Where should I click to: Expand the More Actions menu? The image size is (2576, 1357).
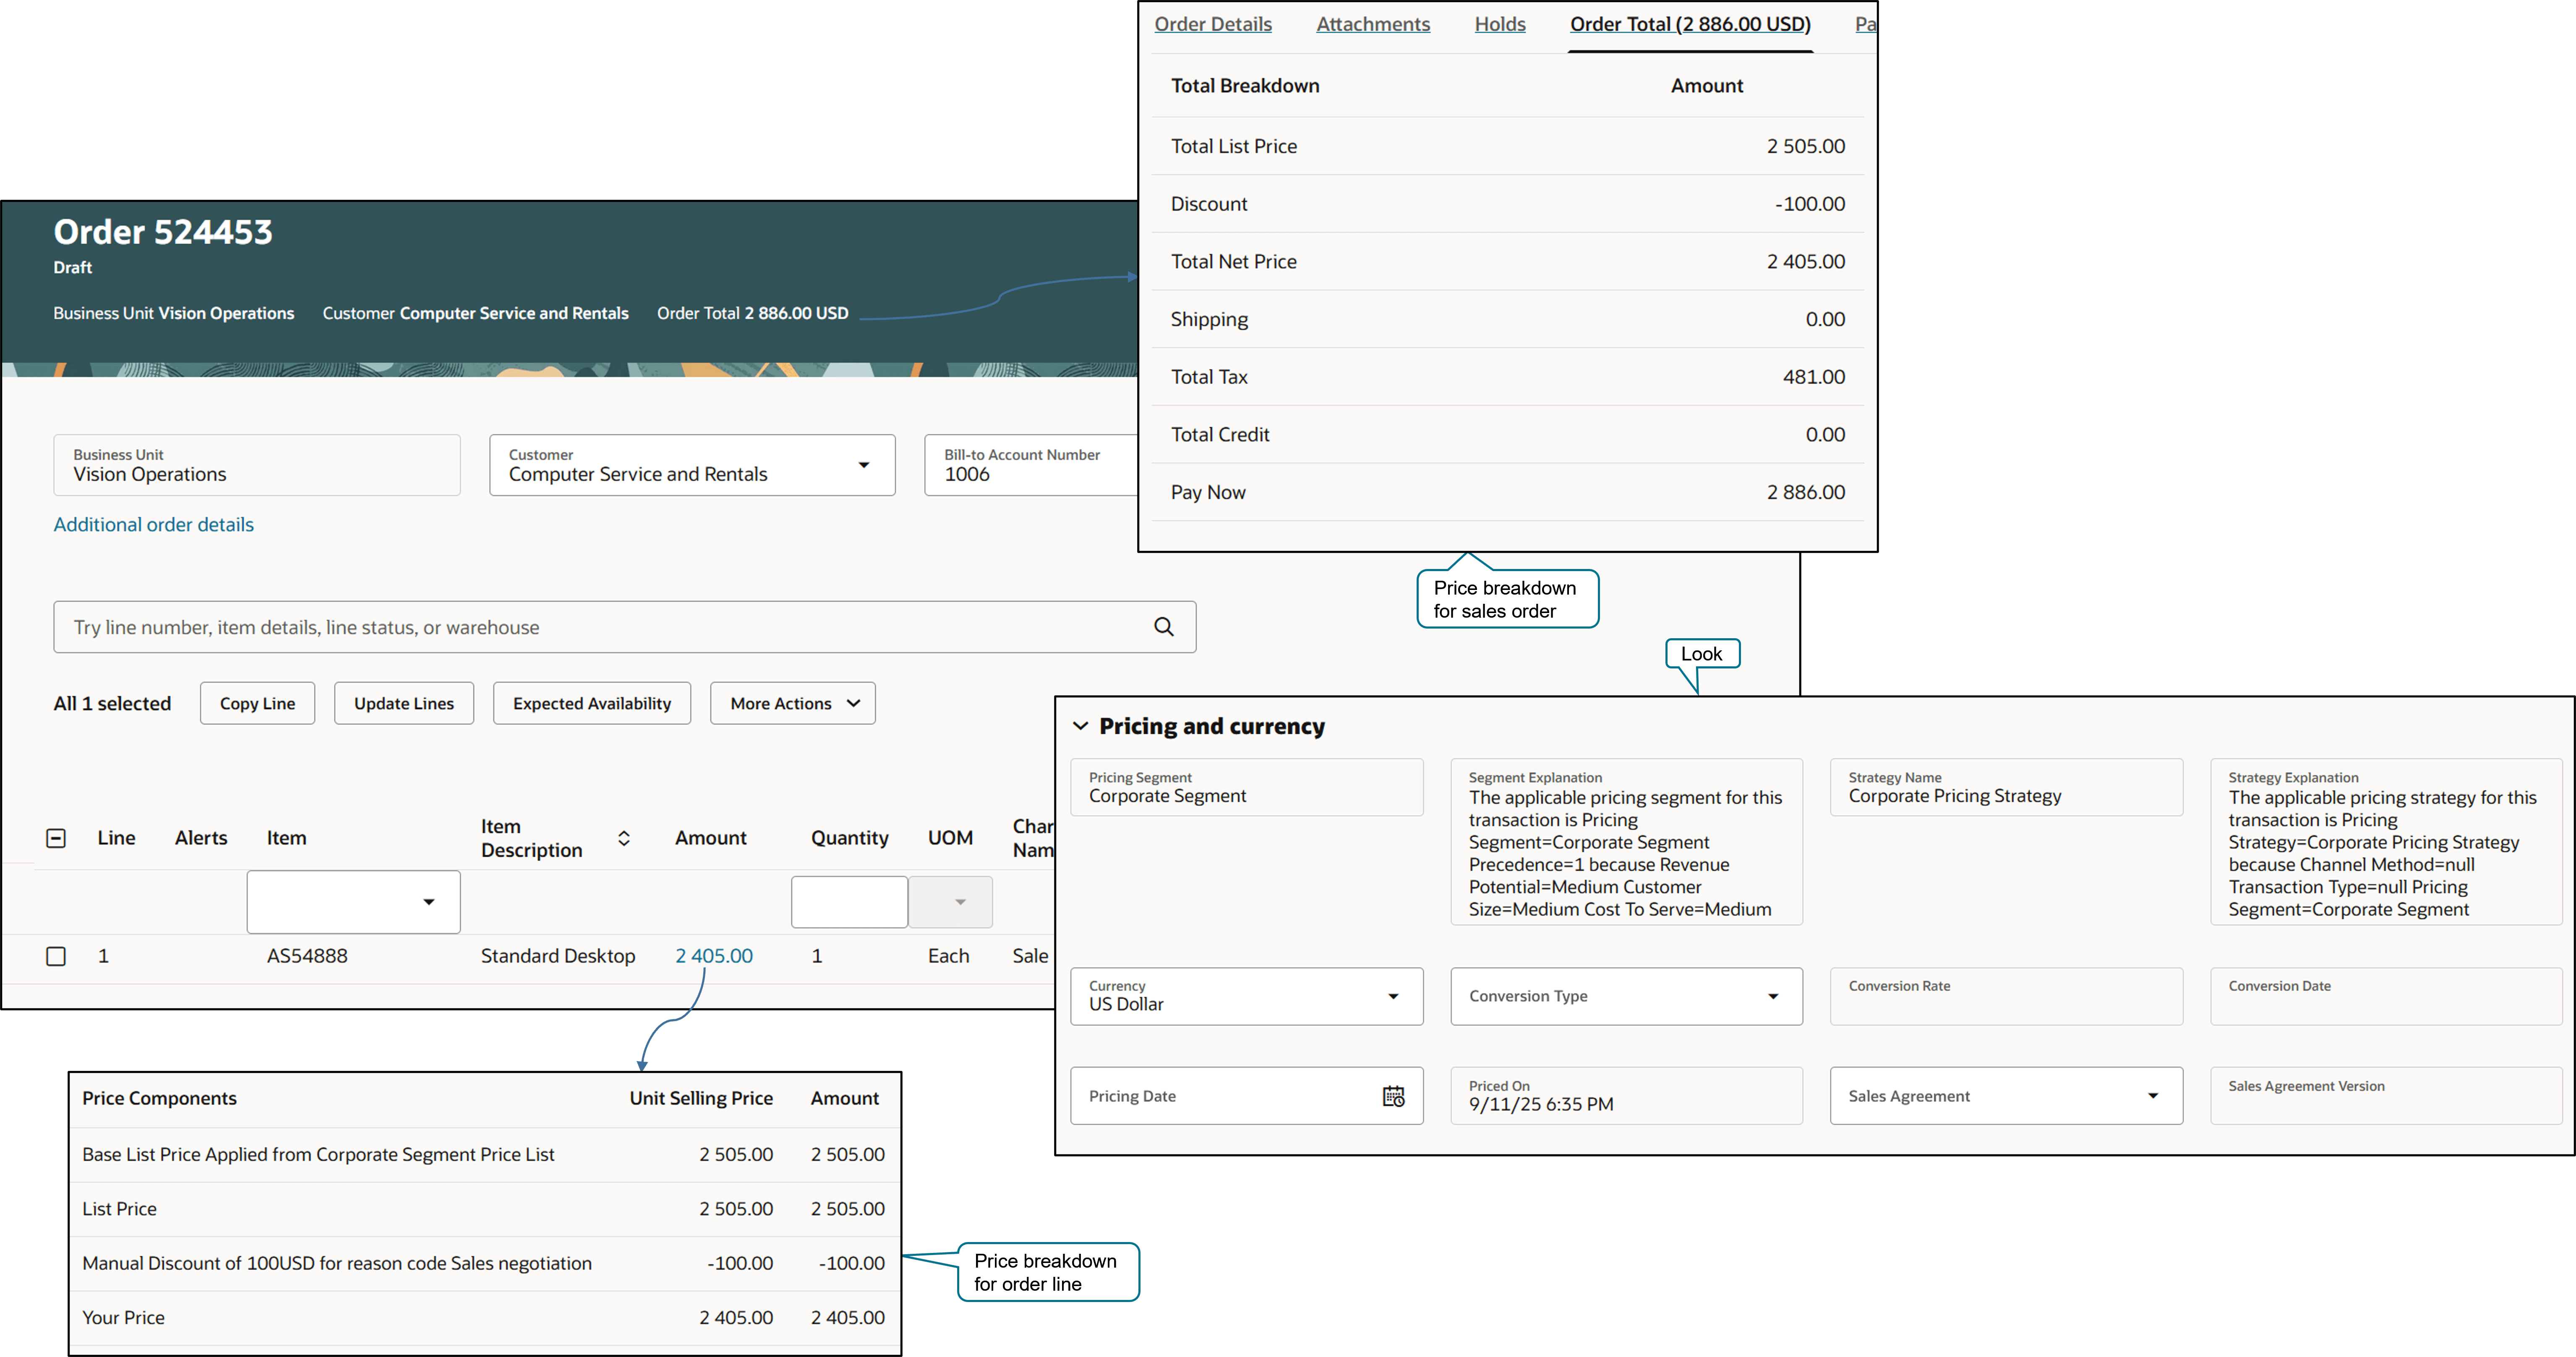[793, 703]
